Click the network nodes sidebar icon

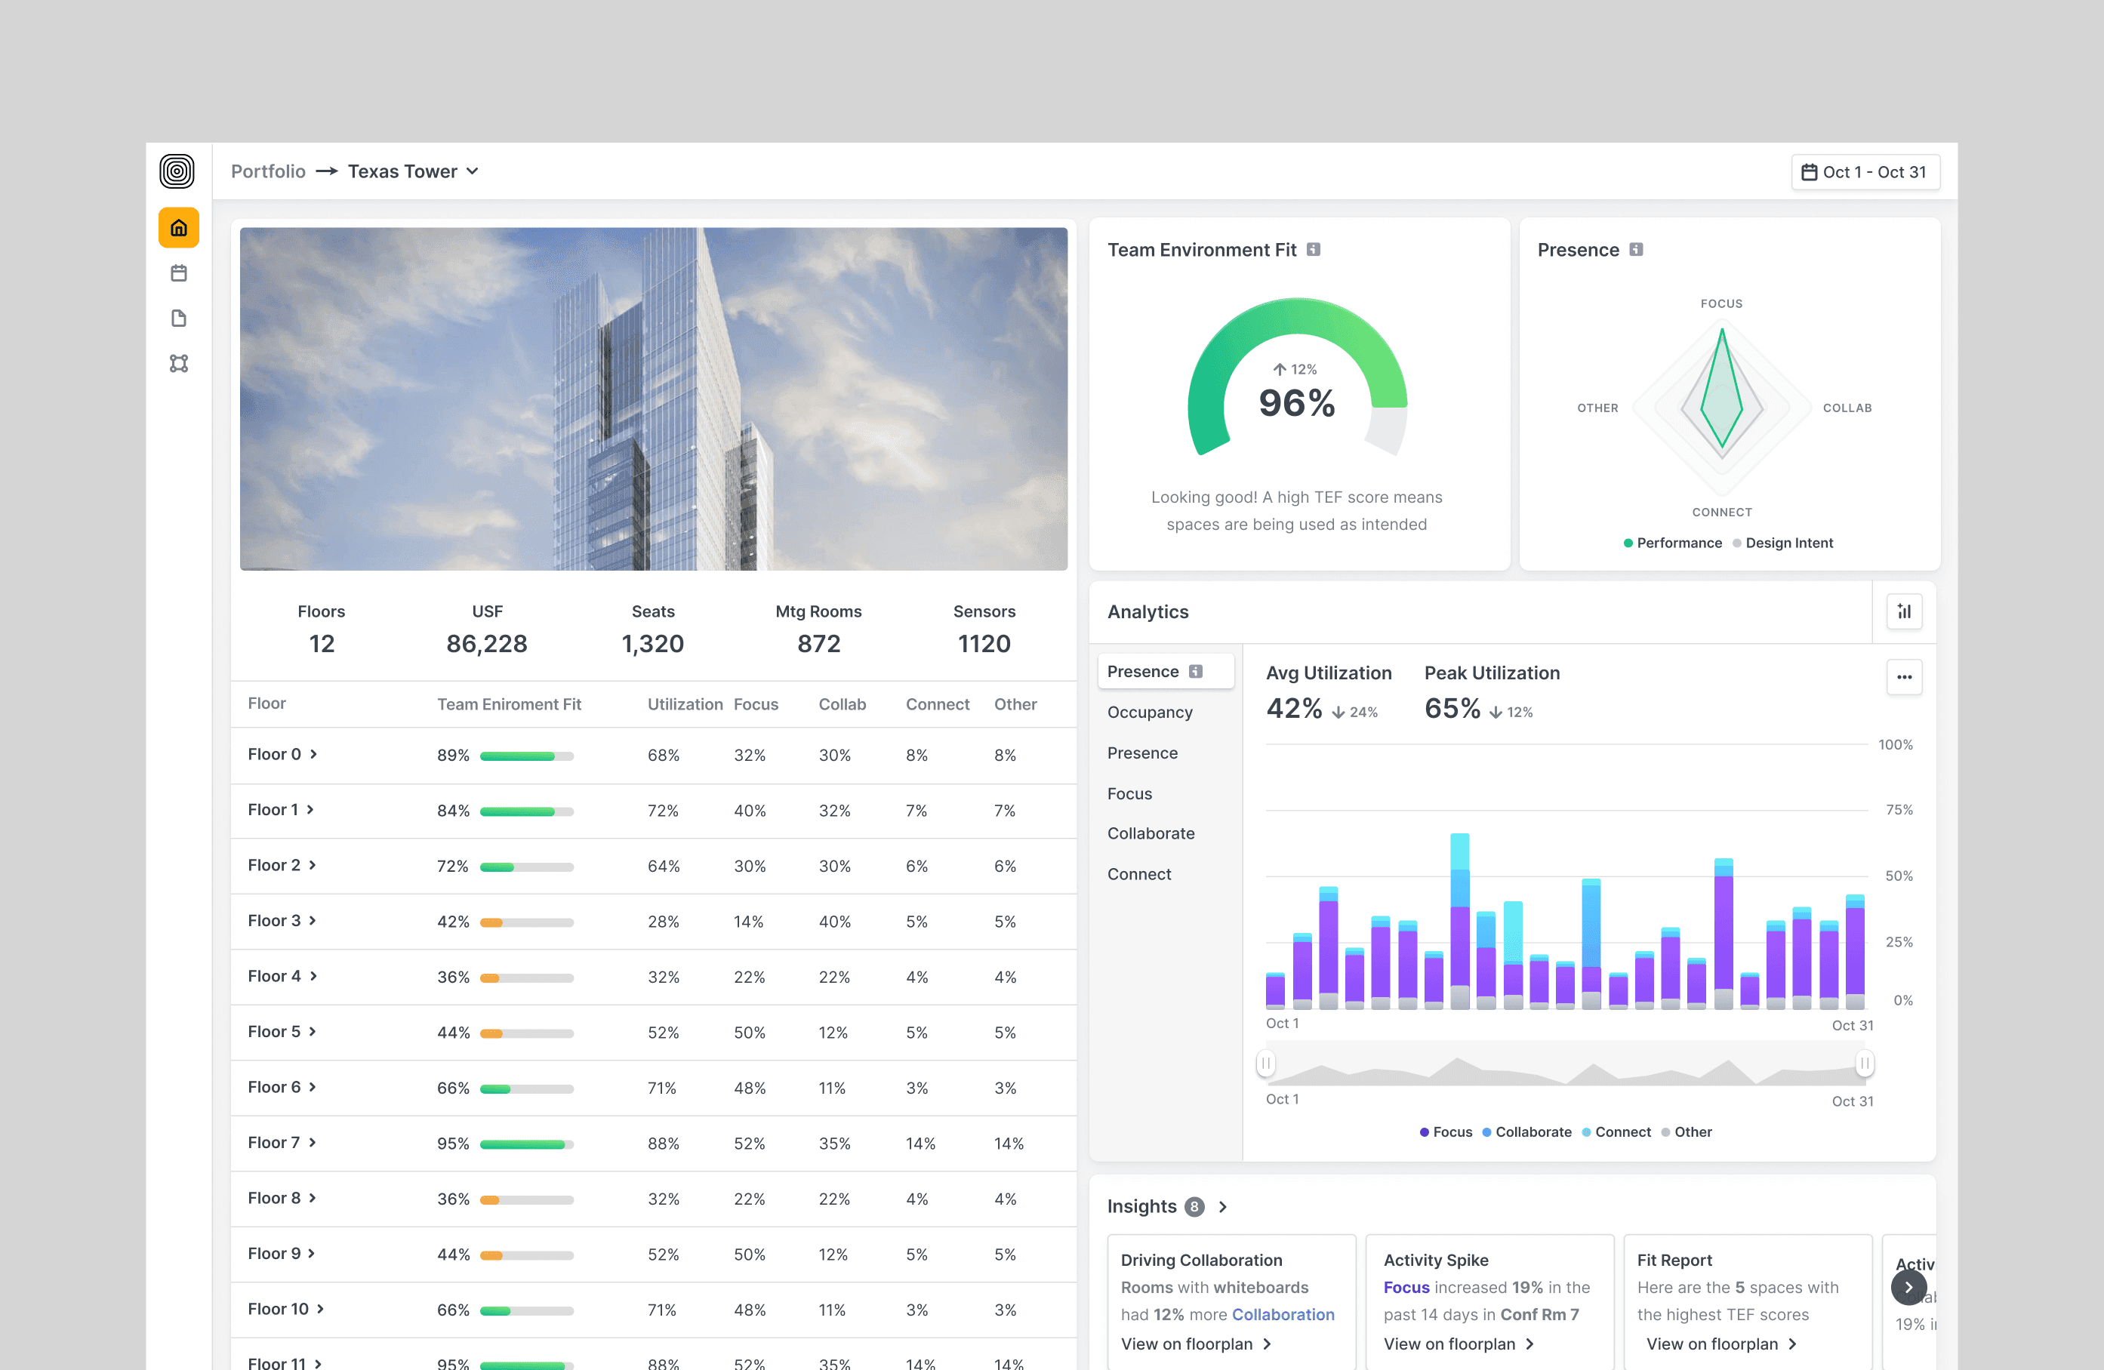(179, 363)
